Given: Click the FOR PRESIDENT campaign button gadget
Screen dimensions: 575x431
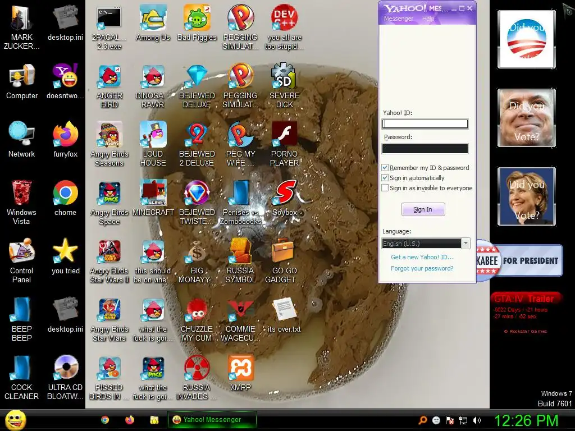Looking at the screenshot, I should [x=519, y=260].
